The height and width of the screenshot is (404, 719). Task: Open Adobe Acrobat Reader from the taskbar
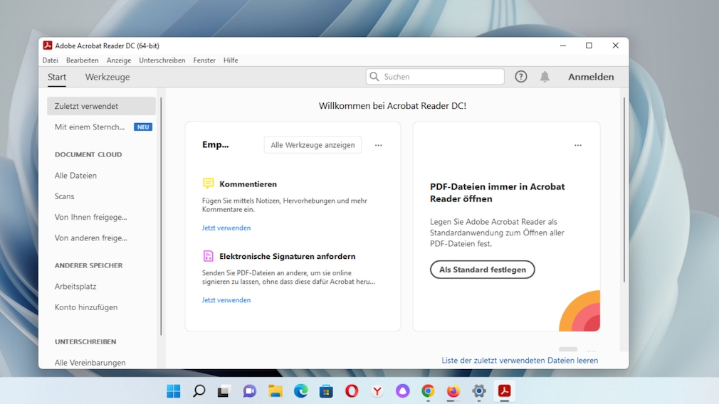[x=505, y=390]
